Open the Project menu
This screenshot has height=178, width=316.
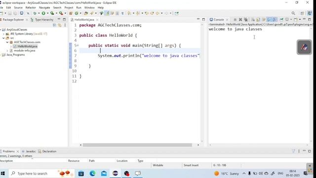69,7
